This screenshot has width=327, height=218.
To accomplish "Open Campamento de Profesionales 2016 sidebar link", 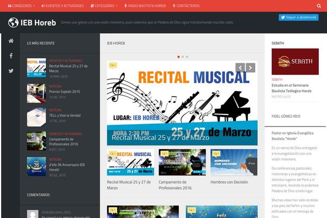I will [63, 142].
